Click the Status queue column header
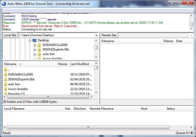Image resolution: width=196 pixels, height=137 pixels. [179, 109]
